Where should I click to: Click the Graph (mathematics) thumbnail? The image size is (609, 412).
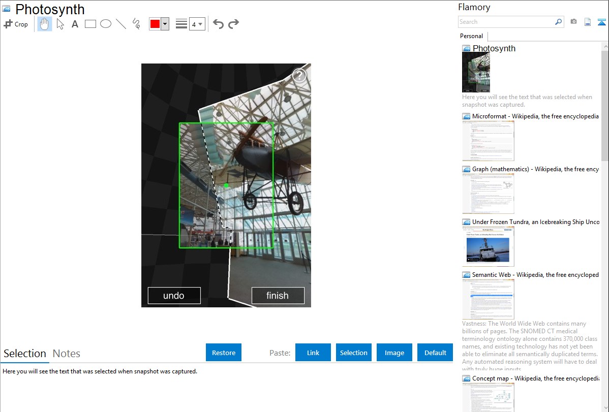[488, 194]
